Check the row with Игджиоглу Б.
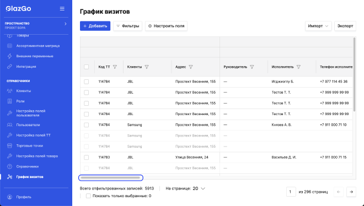 point(87,82)
